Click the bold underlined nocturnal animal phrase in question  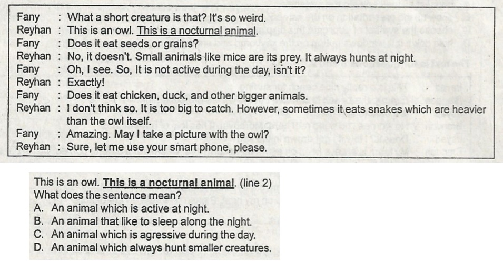click(169, 183)
